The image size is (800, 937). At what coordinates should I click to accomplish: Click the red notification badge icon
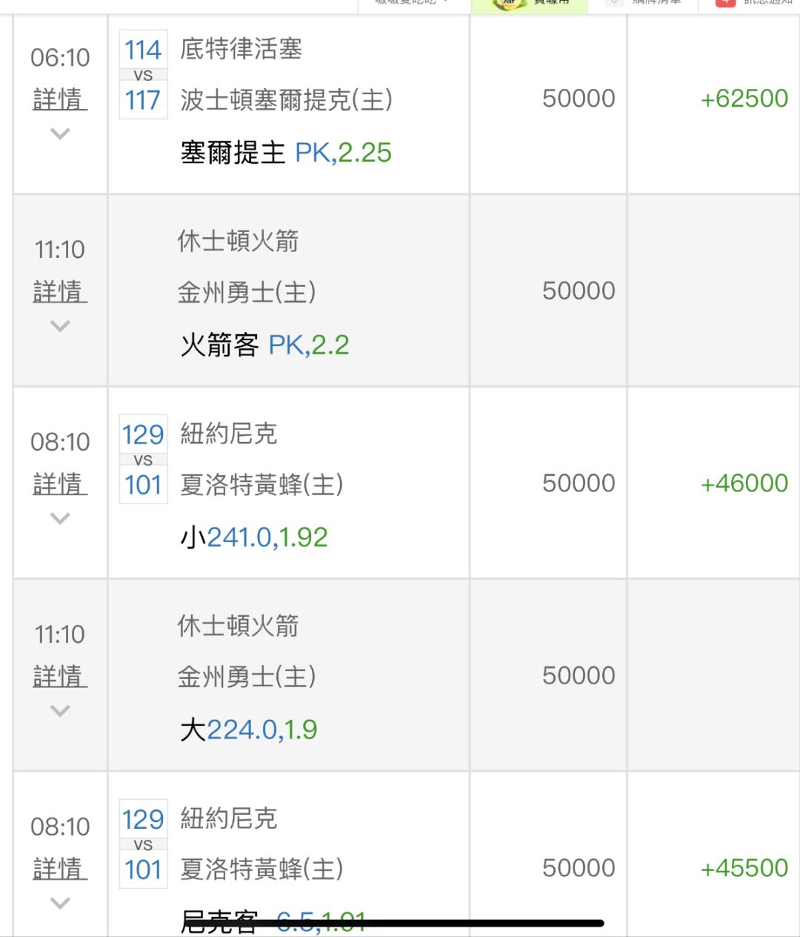click(725, 3)
